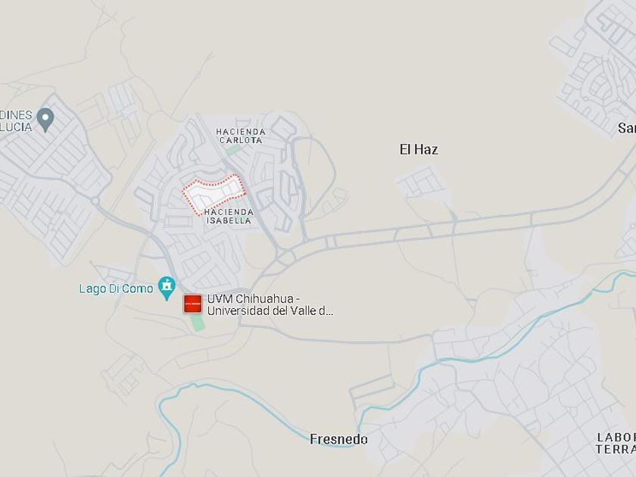Click the green park below Hacienda Carlota
Viewport: 636px width, 477px height.
pos(234,151)
